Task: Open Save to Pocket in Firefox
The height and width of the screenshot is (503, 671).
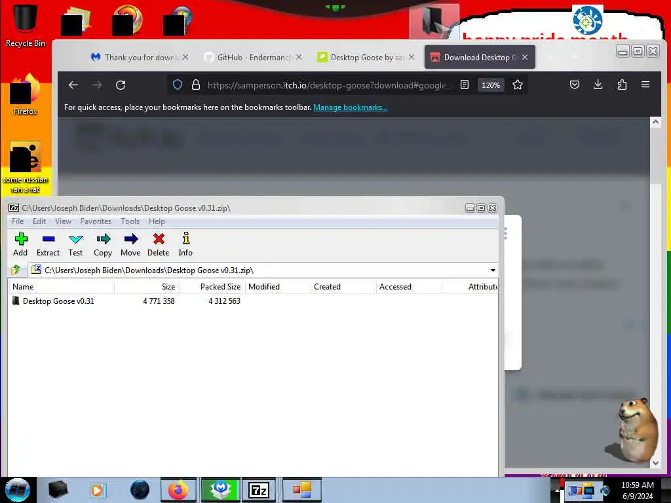Action: coord(575,84)
